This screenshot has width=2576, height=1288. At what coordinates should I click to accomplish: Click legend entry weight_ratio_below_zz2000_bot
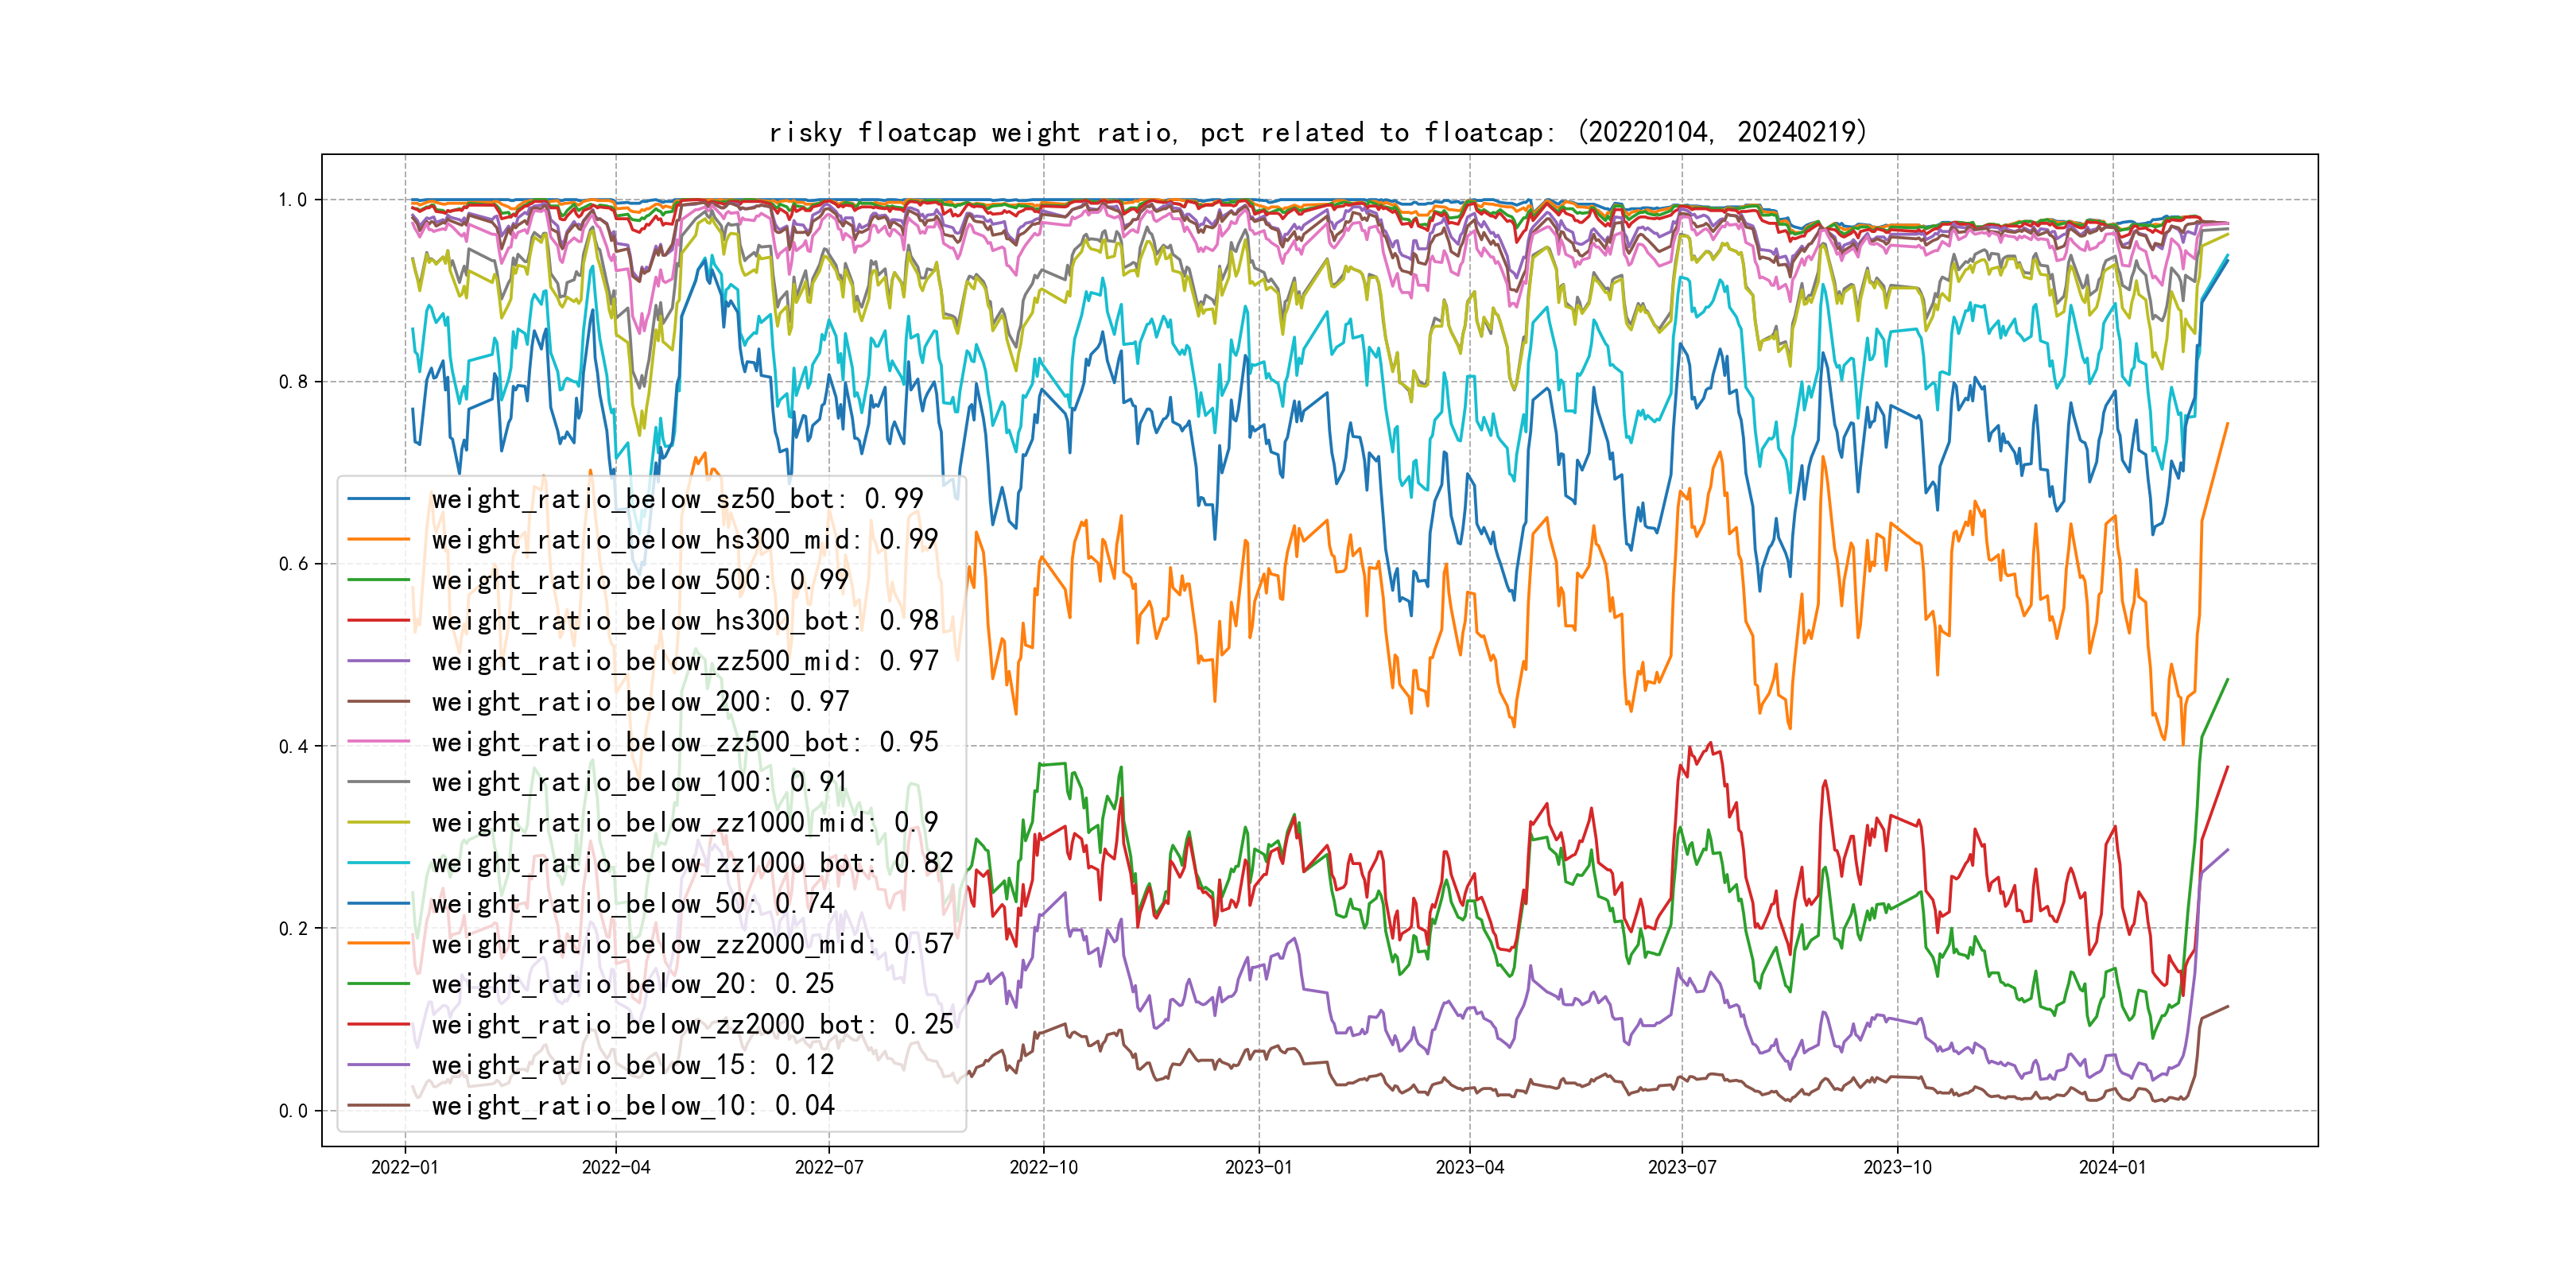(692, 1025)
